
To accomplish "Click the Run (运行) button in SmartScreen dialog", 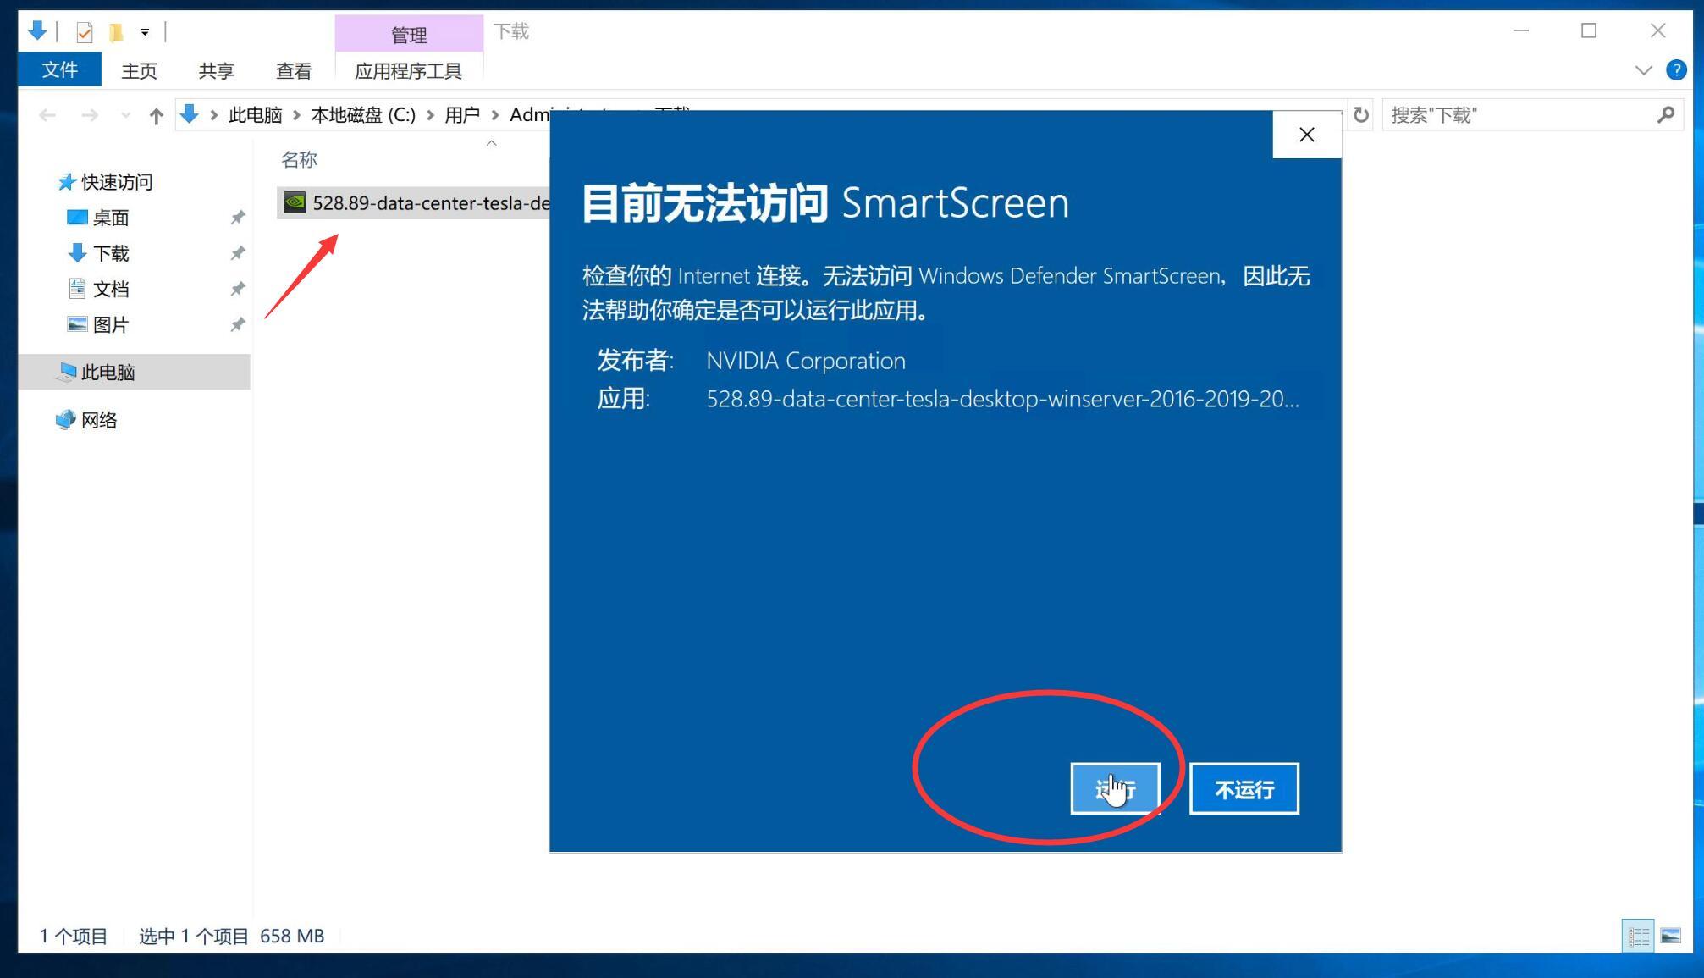I will 1115,789.
